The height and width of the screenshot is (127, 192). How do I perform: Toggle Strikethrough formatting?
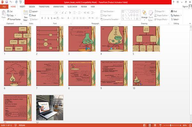(54, 18)
